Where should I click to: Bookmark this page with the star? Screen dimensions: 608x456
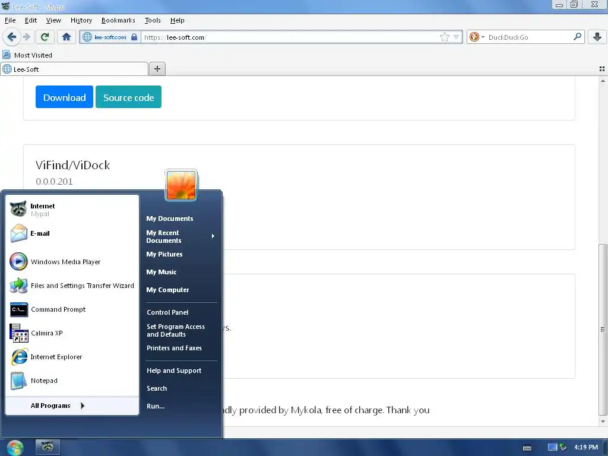[444, 37]
